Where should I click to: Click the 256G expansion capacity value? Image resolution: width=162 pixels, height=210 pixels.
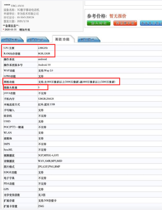pyautogui.click(x=41, y=206)
